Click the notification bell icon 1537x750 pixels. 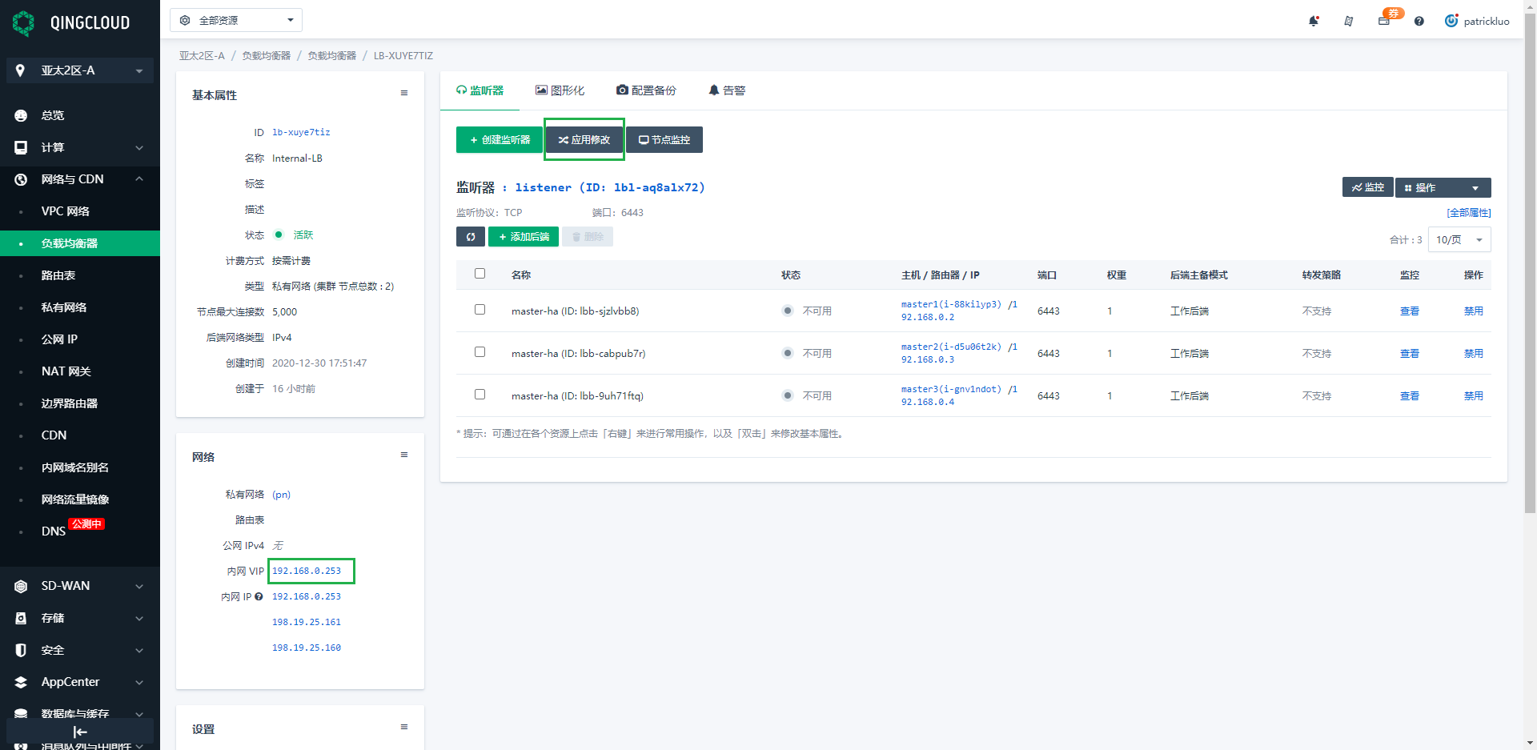tap(1313, 21)
